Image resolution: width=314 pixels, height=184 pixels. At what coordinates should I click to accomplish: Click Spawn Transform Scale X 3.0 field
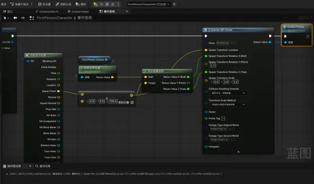point(216,82)
